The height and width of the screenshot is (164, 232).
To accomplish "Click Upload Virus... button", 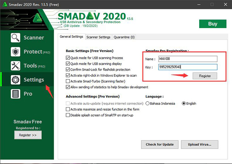I will pyautogui.click(x=200, y=145).
